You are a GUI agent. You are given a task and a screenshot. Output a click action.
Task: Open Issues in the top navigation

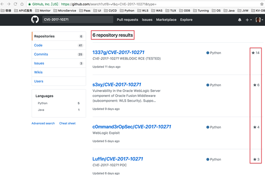147,20
